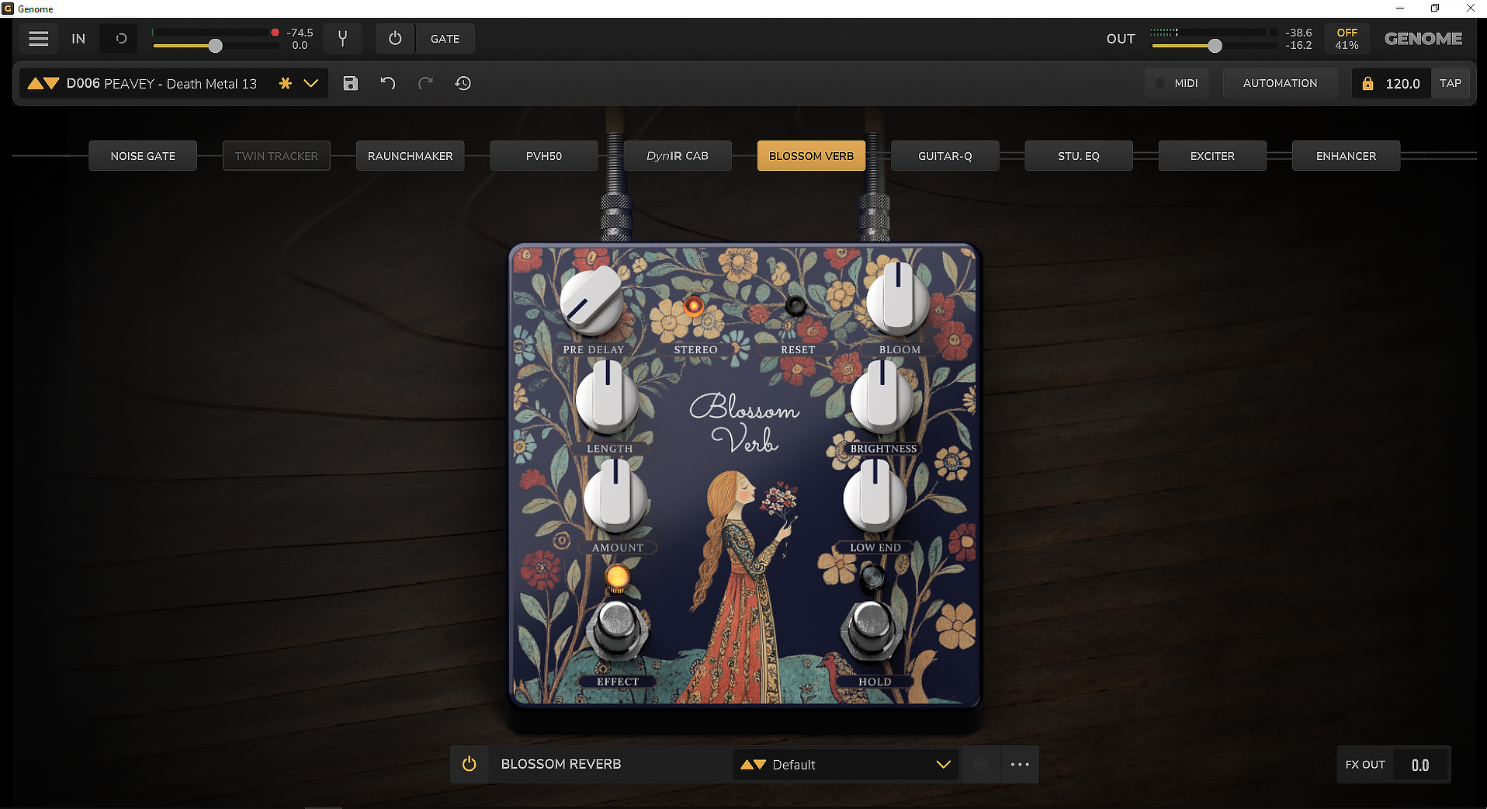This screenshot has height=809, width=1487.
Task: Click the FX OUT 0.0 value field
Action: 1420,765
